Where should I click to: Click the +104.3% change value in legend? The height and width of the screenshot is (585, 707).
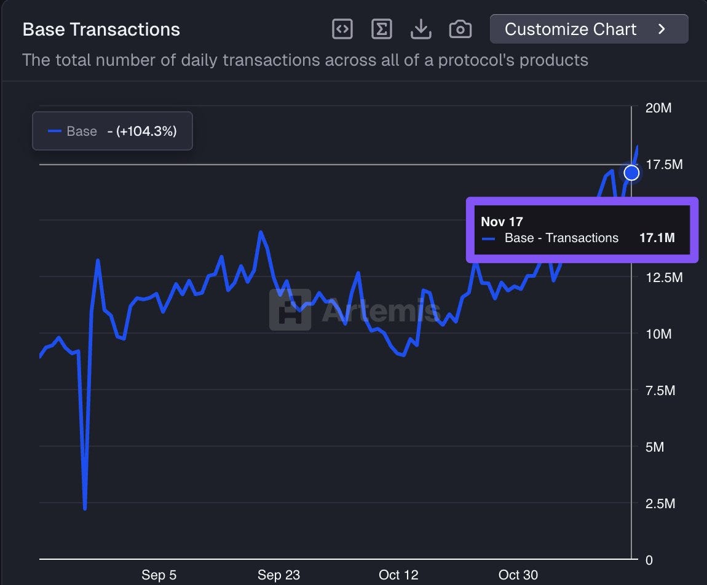tap(146, 131)
